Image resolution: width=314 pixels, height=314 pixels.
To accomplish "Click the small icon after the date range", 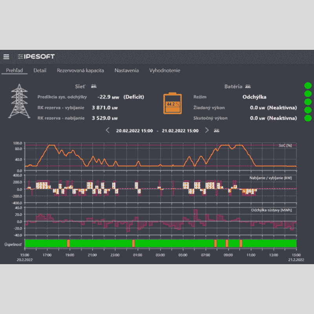I will tap(217, 131).
